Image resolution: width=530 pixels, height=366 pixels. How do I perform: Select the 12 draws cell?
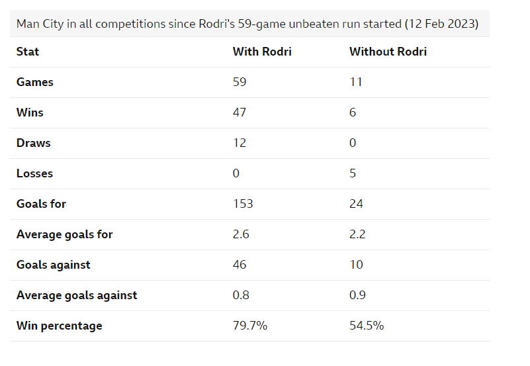click(x=240, y=143)
